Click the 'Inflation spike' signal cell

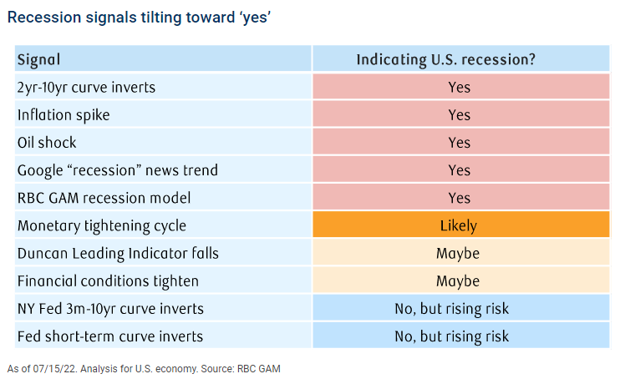(63, 114)
